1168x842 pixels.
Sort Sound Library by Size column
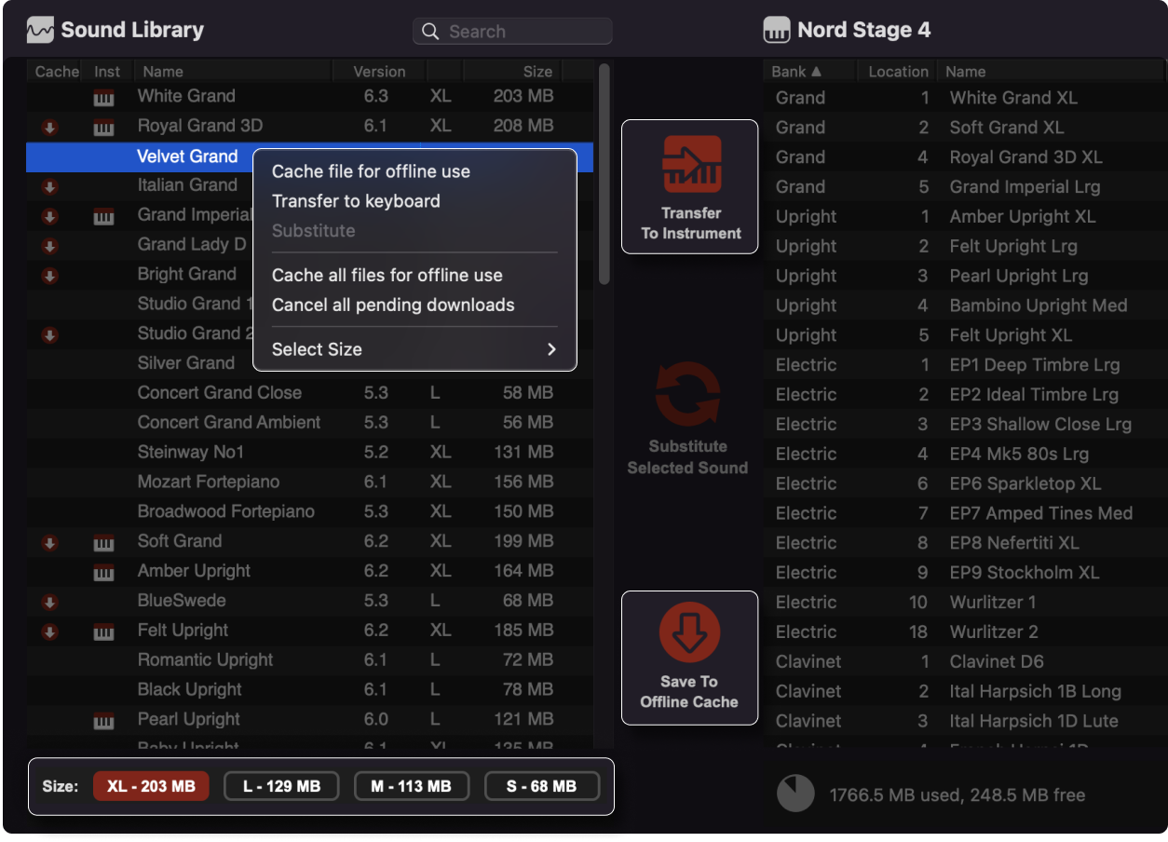click(x=513, y=71)
